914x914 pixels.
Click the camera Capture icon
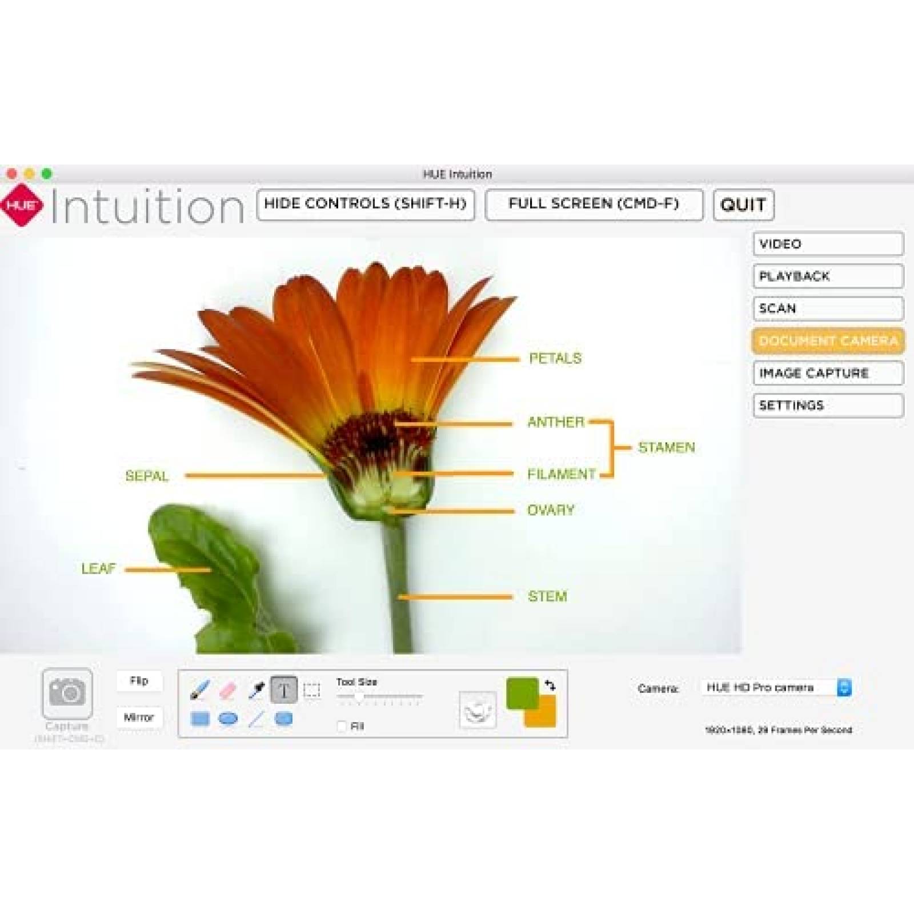click(67, 693)
